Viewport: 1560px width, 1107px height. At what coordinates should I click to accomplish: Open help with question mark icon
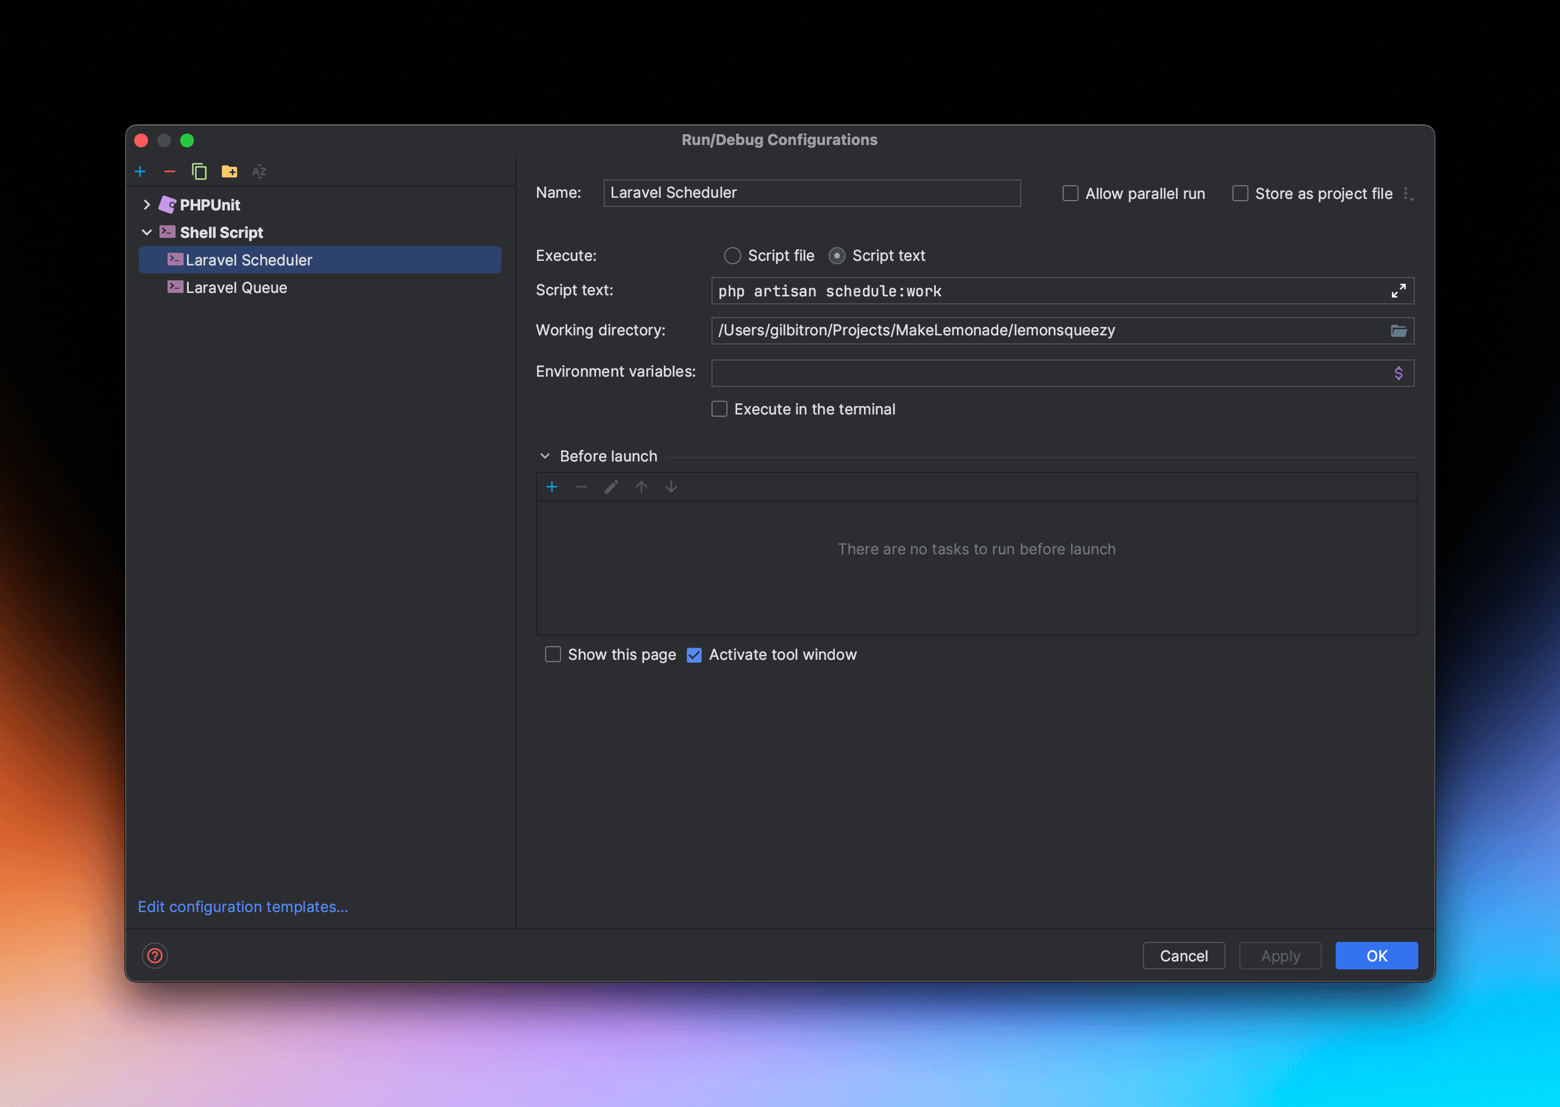click(155, 956)
